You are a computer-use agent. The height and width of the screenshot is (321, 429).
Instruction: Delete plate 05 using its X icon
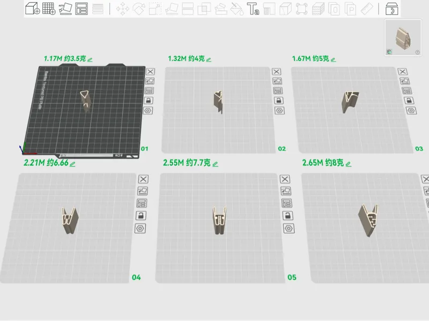coord(285,179)
